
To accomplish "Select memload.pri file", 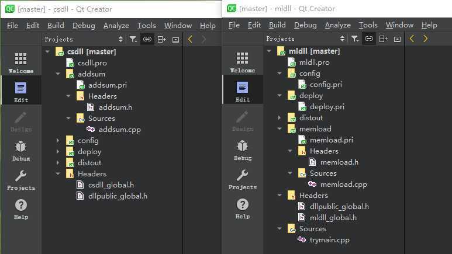I will tap(331, 140).
